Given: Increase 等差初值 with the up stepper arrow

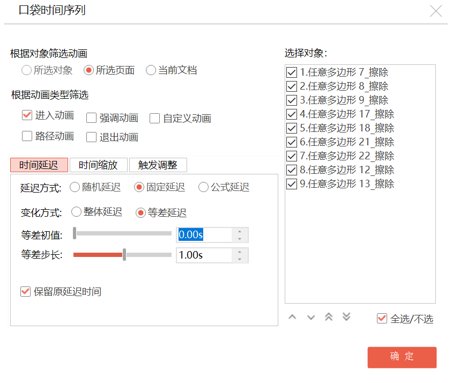Looking at the screenshot, I should 240,232.
